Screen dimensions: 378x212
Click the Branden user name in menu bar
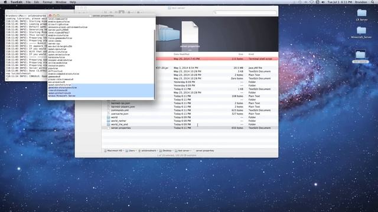click(x=361, y=2)
